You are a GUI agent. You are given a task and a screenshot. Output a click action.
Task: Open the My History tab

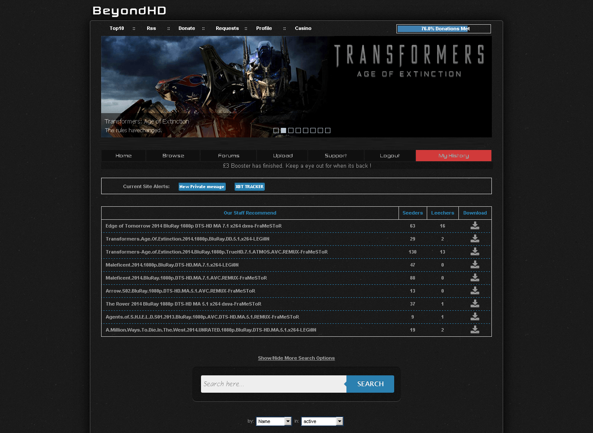pyautogui.click(x=454, y=156)
